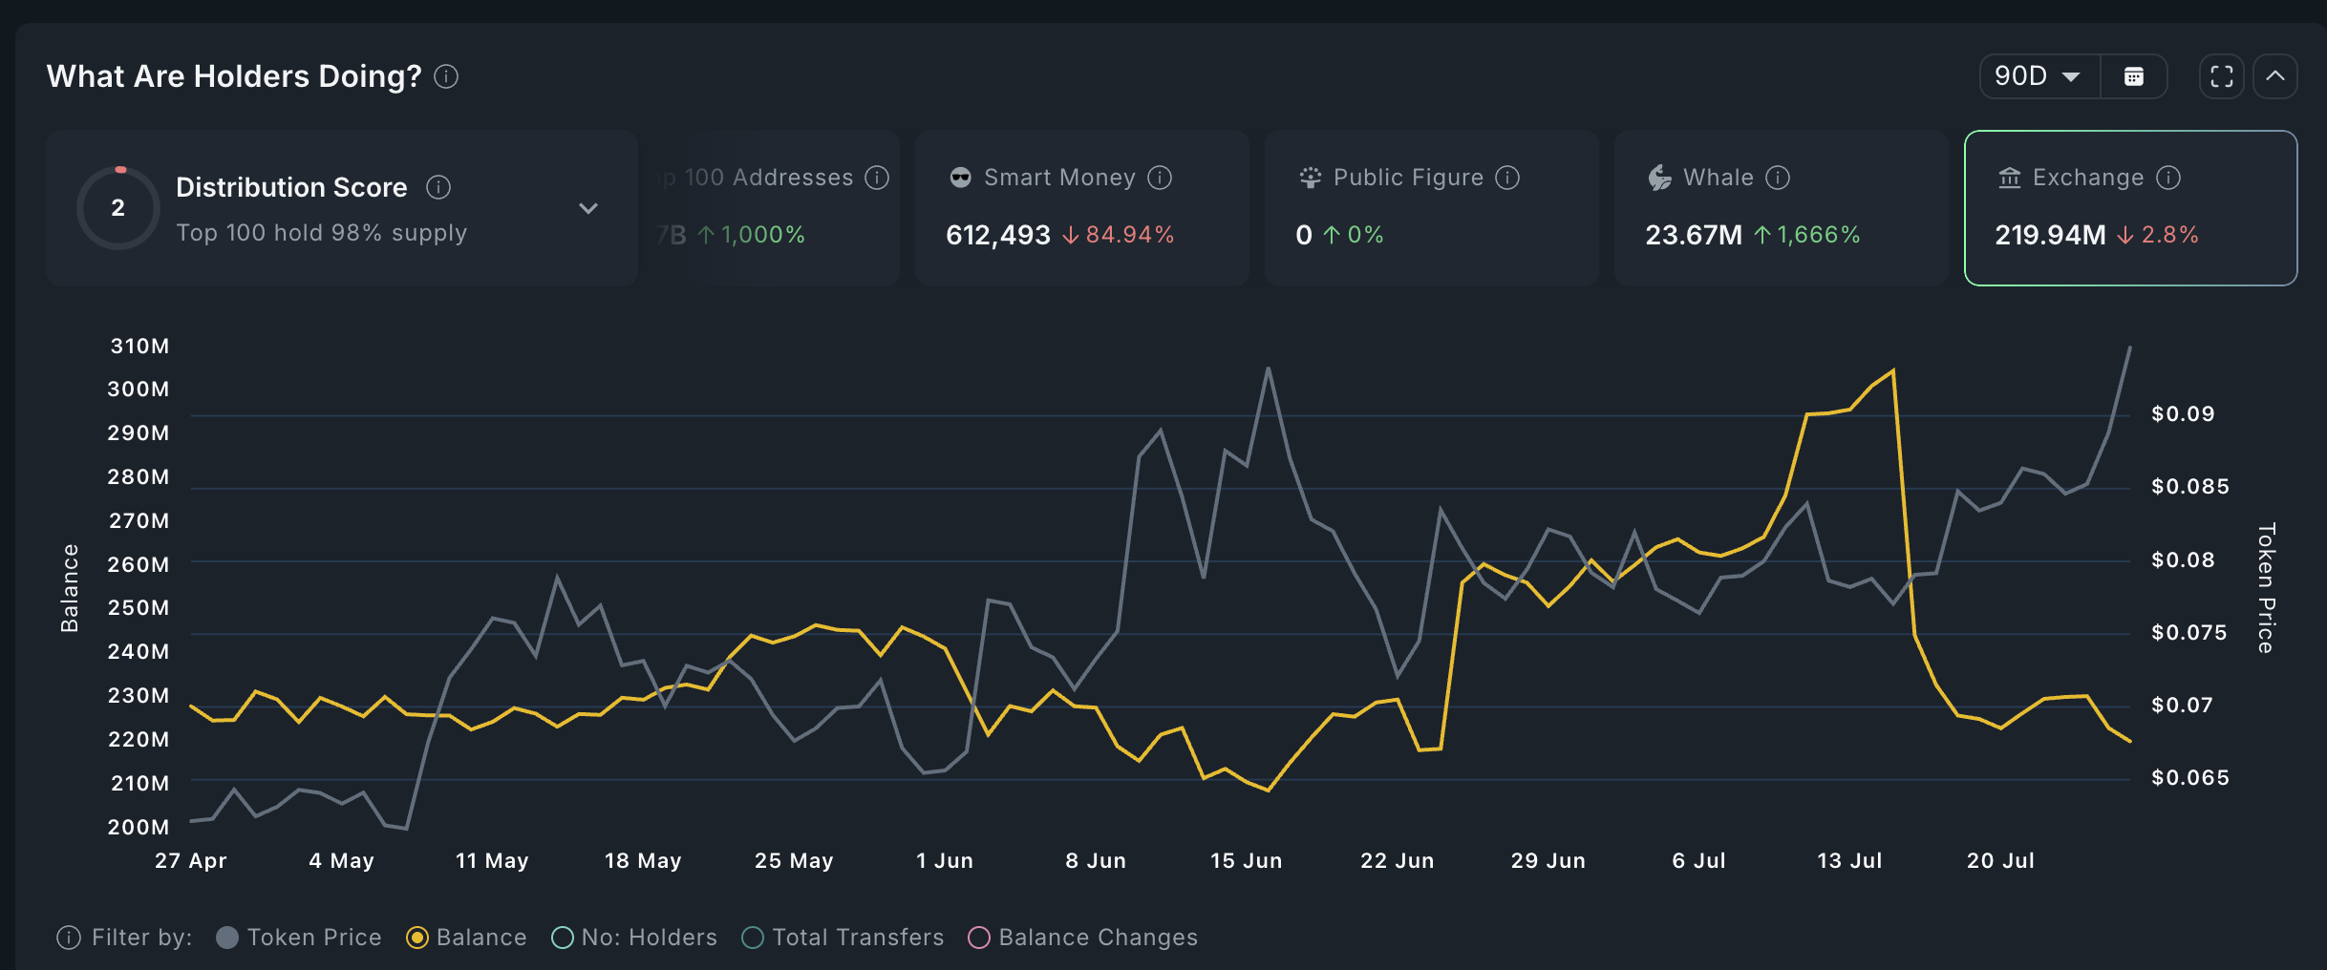2327x970 pixels.
Task: Click the Smart Money info icon
Action: [1160, 178]
